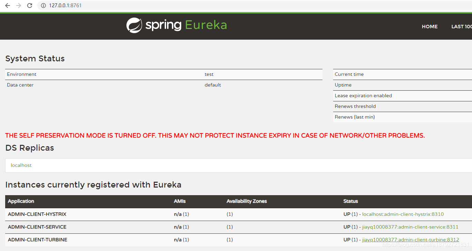The height and width of the screenshot is (251, 472).
Task: Click the AMIs column header
Action: (x=180, y=201)
